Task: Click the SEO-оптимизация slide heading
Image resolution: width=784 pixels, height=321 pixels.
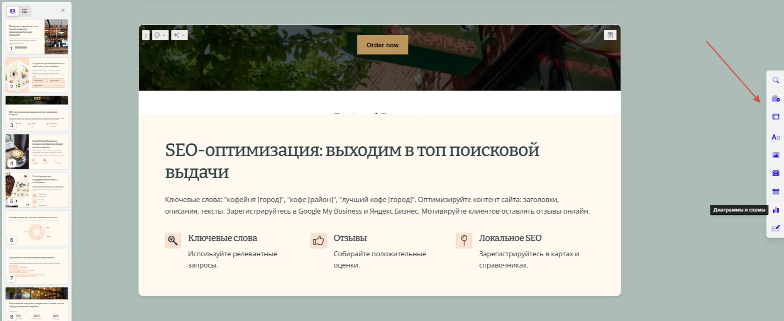Action: click(x=352, y=161)
